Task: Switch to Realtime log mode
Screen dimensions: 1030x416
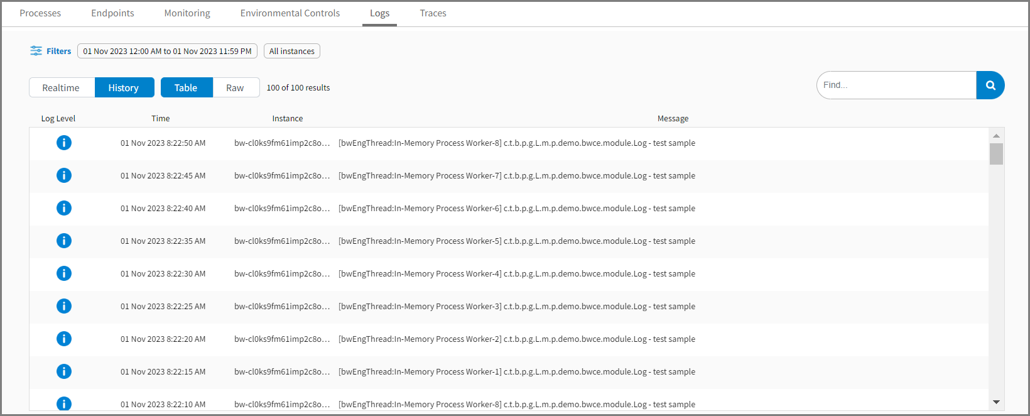Action: (61, 88)
